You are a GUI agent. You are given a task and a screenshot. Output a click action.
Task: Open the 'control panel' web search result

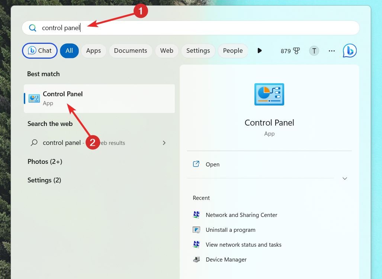point(99,143)
